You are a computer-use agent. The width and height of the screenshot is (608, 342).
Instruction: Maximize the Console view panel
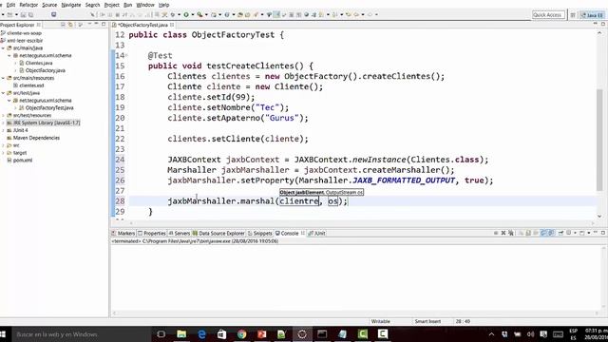603,233
